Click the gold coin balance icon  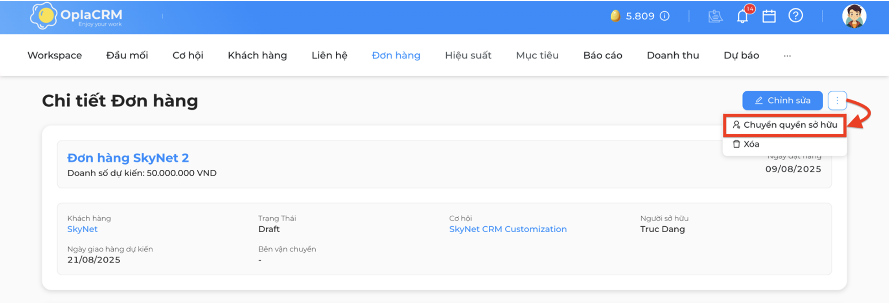click(615, 16)
